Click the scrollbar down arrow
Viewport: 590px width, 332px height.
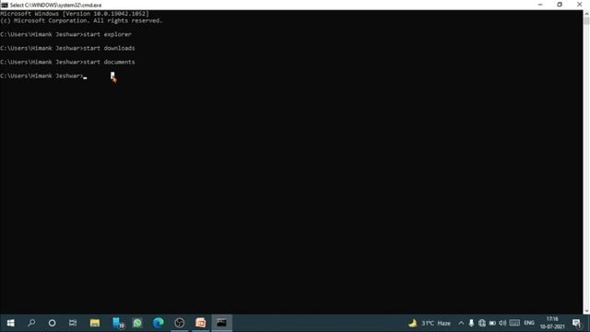(586, 311)
